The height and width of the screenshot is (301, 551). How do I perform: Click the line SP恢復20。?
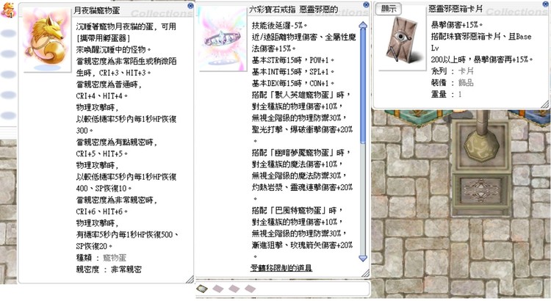pos(94,246)
